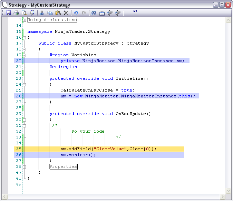Screen dimensions: 233x201
Task: Click the line "nm = new NinjaMonitor.NinjaMonitorInstance(this);"
Action: 106,96
